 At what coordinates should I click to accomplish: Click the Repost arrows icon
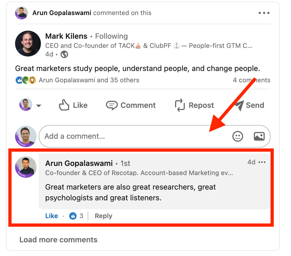click(180, 105)
